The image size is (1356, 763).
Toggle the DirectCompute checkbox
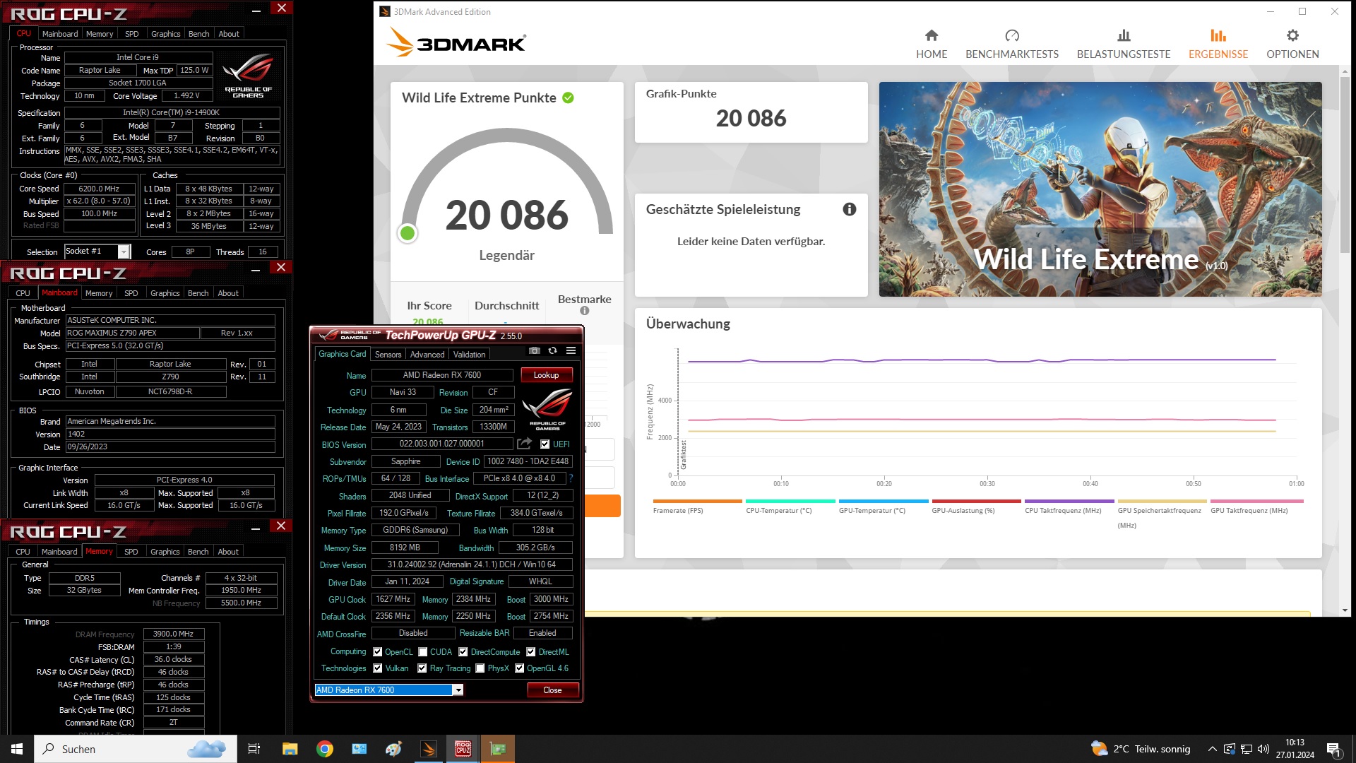463,652
